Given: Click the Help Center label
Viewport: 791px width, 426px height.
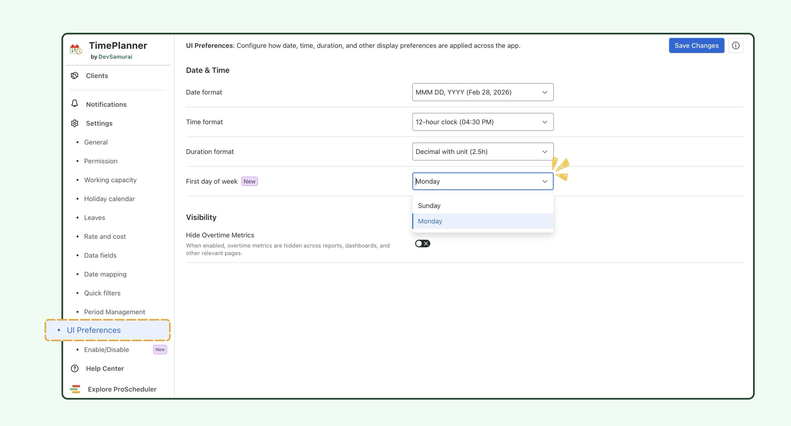Looking at the screenshot, I should pos(105,368).
